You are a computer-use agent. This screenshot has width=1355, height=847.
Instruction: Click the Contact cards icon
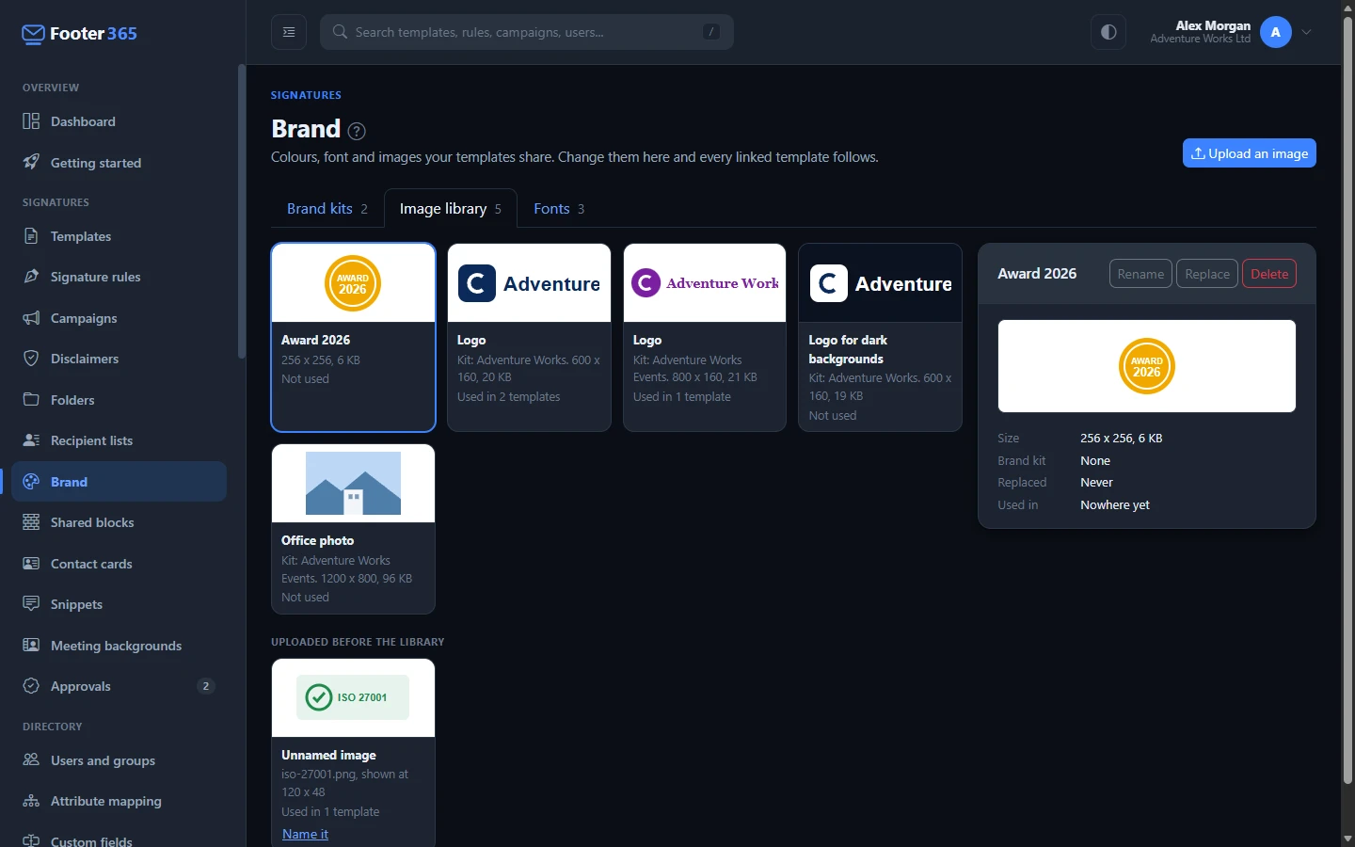click(x=31, y=564)
